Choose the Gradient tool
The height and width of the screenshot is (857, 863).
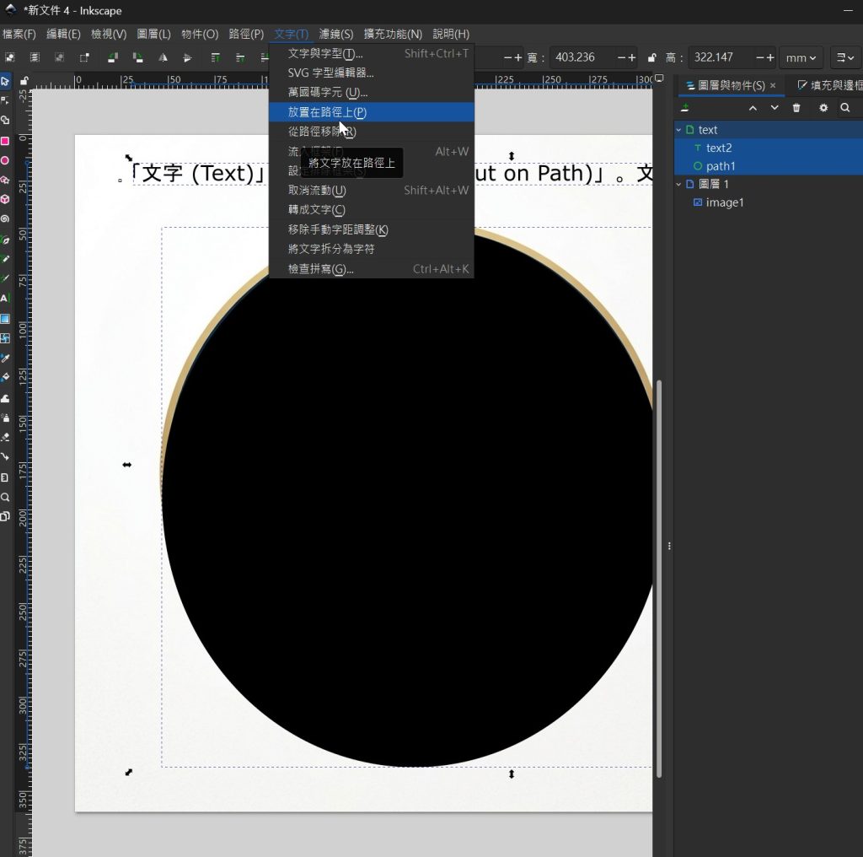point(5,319)
